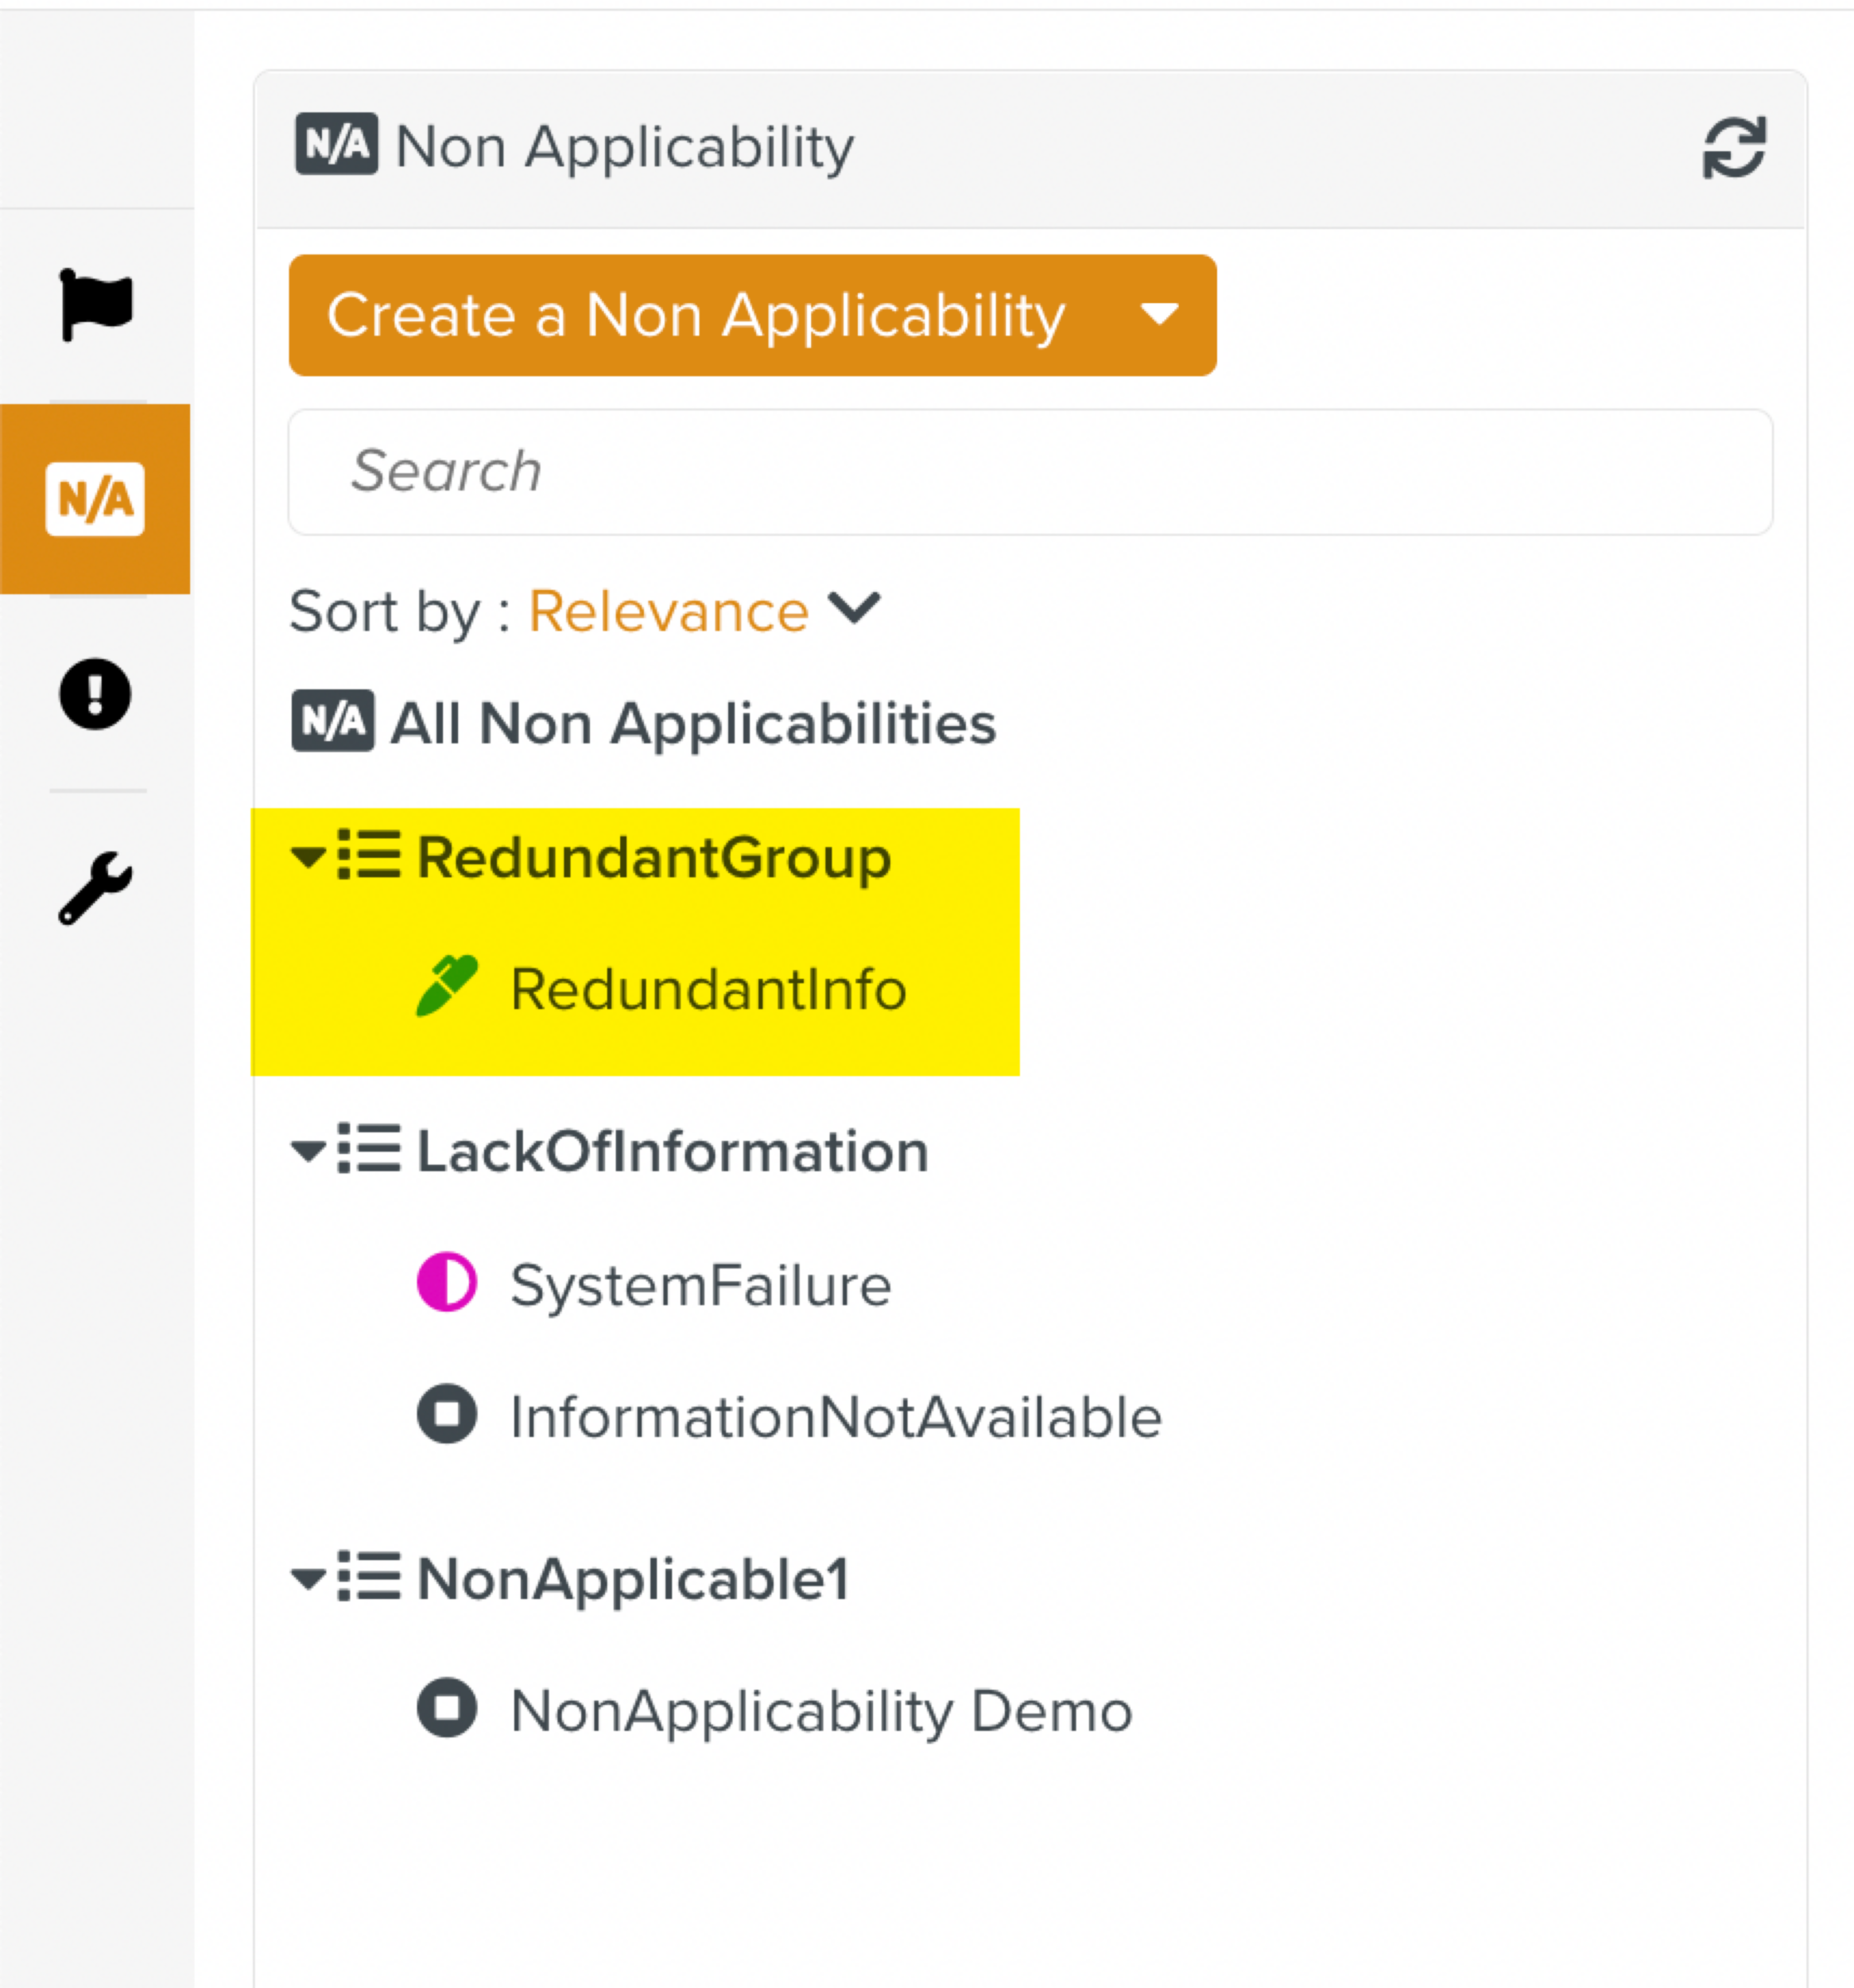The image size is (1854, 1988).
Task: Open Create a Non Applicability dropdown arrow
Action: pos(1158,315)
